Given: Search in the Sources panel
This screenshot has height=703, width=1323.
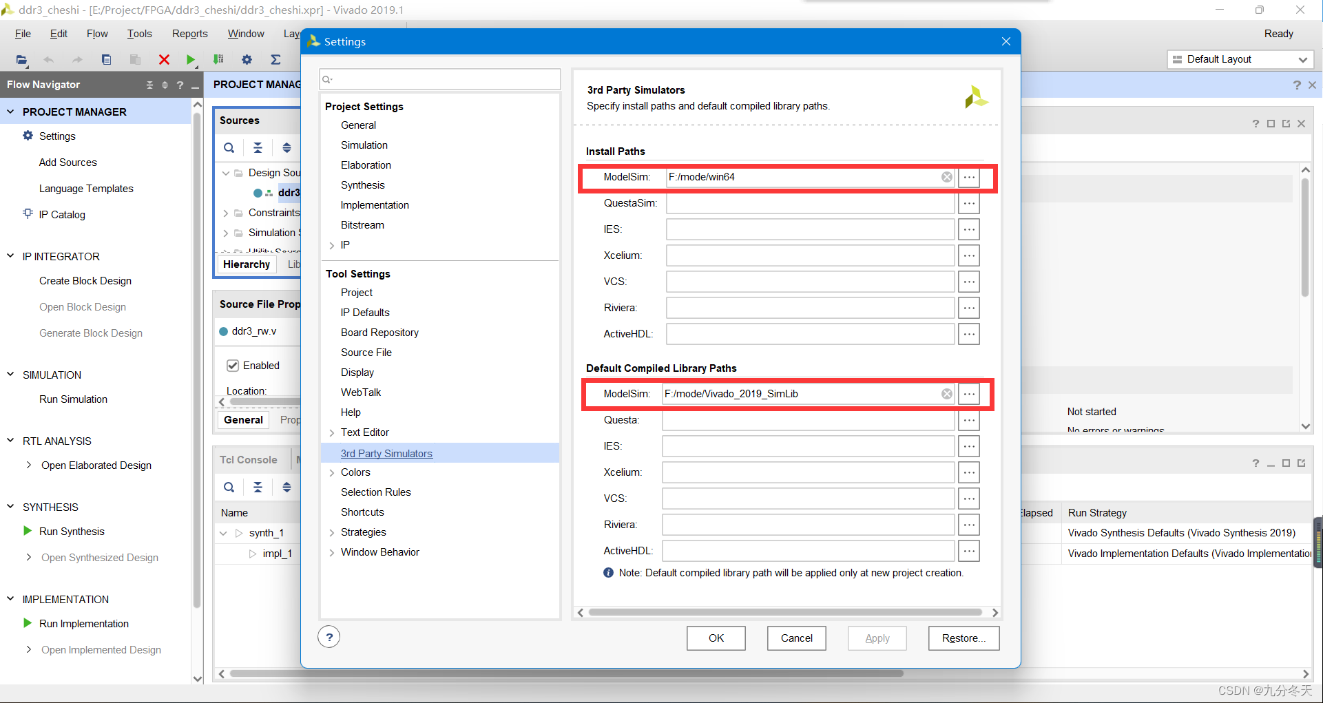Looking at the screenshot, I should (x=229, y=147).
